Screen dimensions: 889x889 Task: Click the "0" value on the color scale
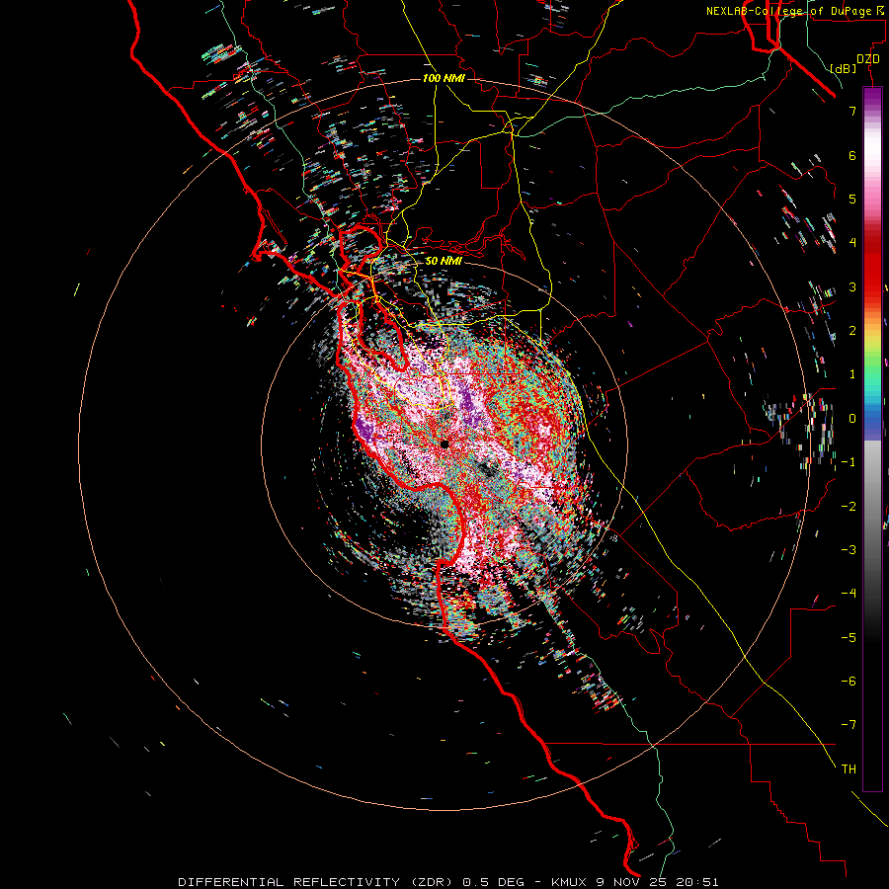pyautogui.click(x=852, y=419)
